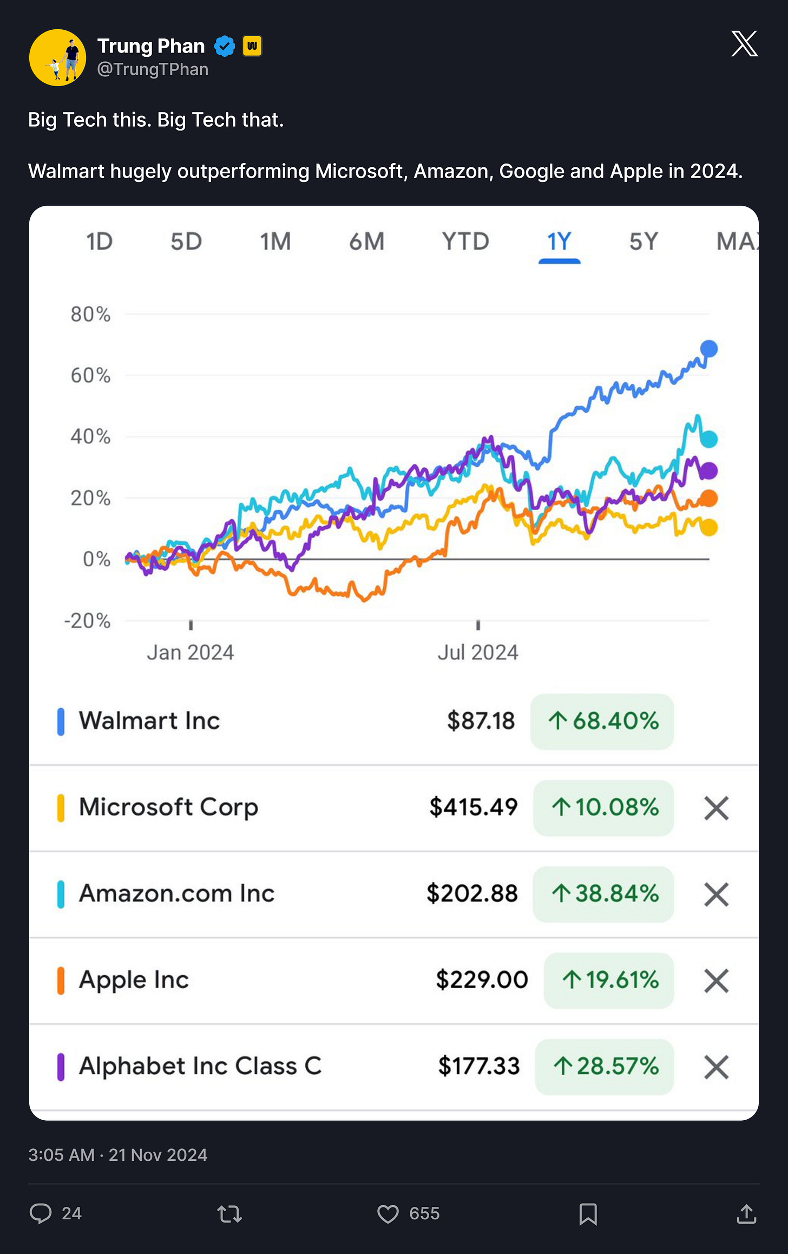Tap the repost arrows icon

click(x=229, y=1214)
